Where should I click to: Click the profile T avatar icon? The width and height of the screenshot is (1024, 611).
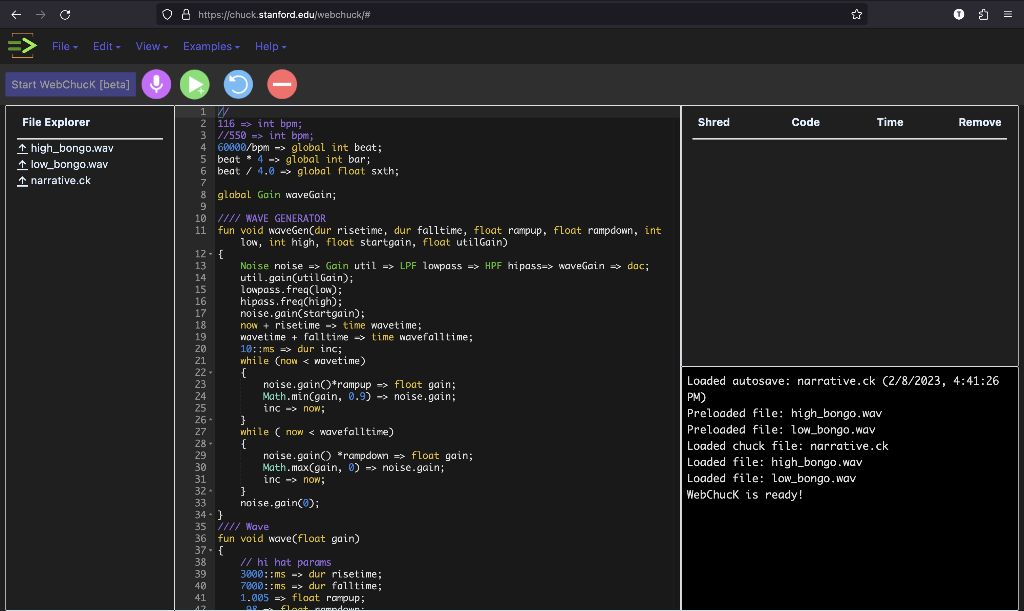[x=959, y=15]
